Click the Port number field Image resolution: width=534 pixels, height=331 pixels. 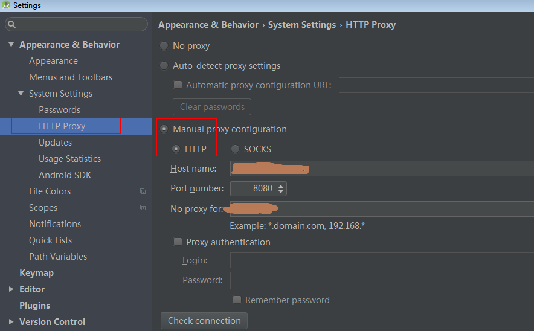point(252,188)
